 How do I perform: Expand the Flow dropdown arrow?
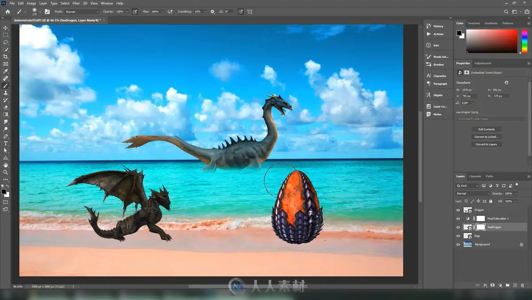pyautogui.click(x=162, y=12)
